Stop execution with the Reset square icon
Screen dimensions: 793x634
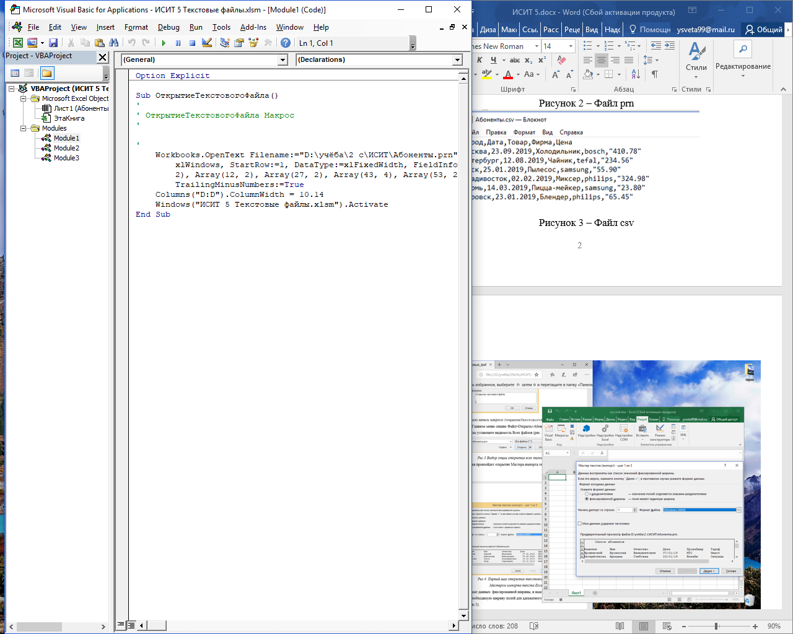(192, 43)
